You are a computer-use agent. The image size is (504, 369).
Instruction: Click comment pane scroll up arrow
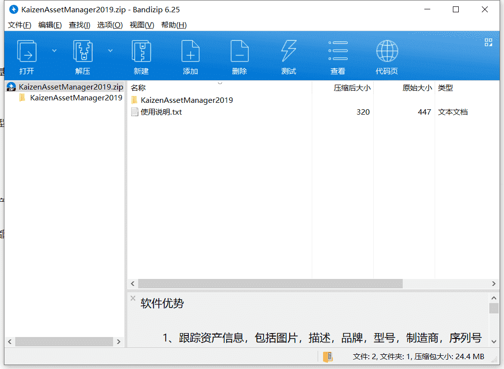(x=494, y=298)
